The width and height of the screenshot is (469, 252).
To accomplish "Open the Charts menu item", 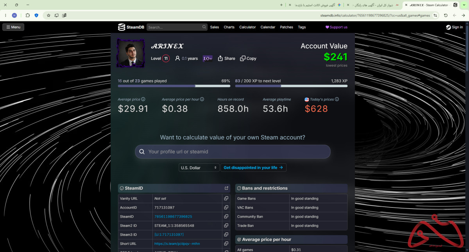I will [229, 27].
